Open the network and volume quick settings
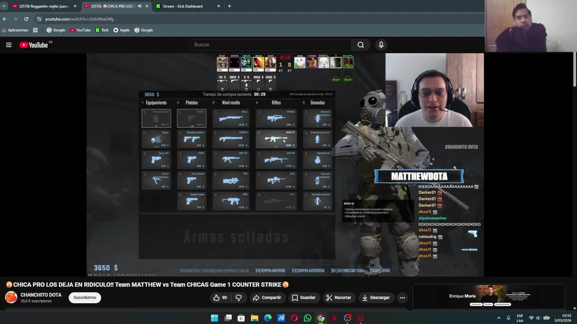The image size is (577, 324). coord(539,318)
